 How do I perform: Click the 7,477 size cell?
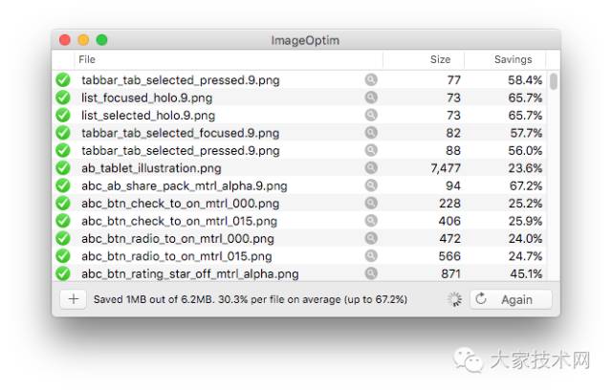446,168
